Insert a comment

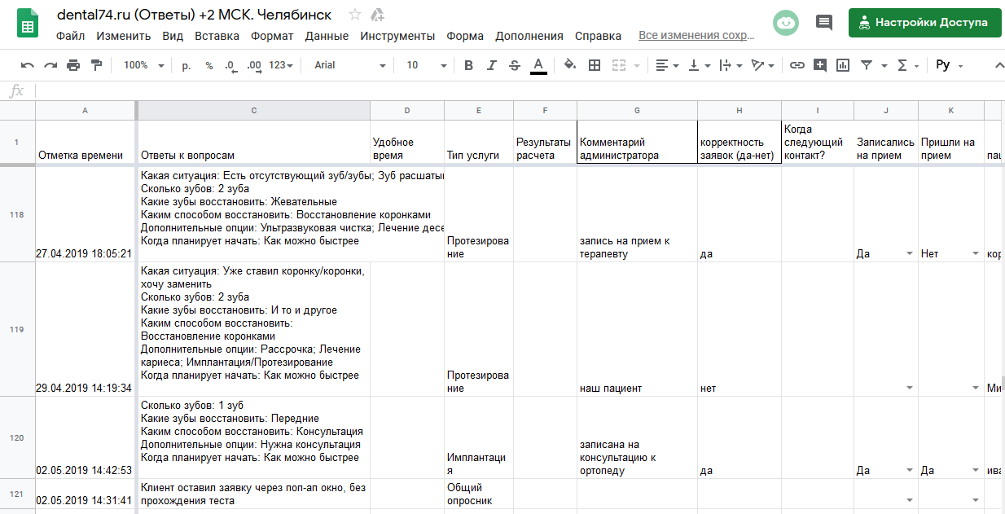pos(820,65)
